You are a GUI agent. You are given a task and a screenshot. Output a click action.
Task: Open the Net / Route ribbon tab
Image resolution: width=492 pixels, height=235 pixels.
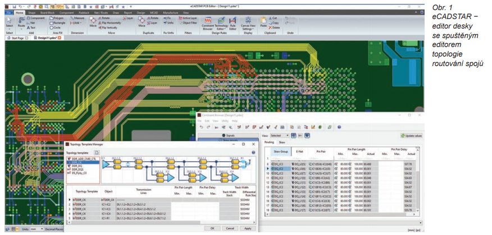[x=102, y=12]
